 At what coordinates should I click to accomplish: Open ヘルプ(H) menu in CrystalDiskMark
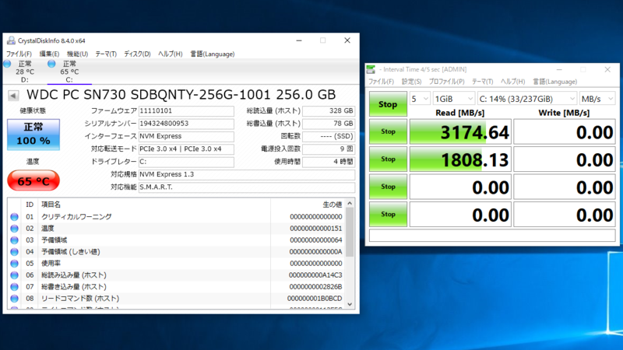click(512, 82)
